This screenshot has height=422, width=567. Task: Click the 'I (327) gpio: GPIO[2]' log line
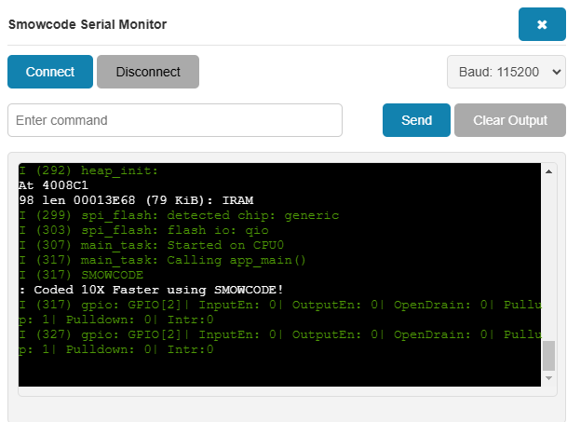click(280, 334)
